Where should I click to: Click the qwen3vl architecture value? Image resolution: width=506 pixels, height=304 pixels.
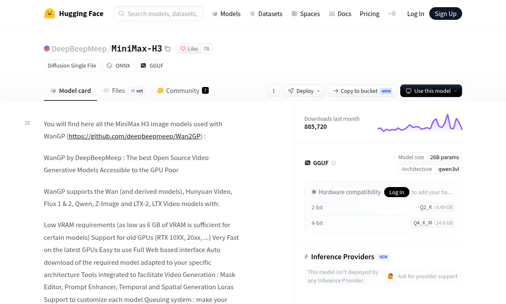pyautogui.click(x=448, y=169)
